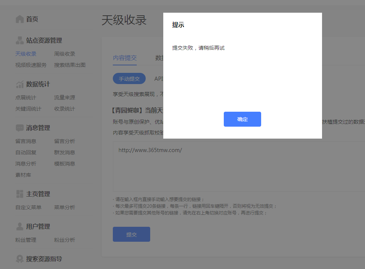Switch to the 内容提交 tab

click(x=125, y=58)
